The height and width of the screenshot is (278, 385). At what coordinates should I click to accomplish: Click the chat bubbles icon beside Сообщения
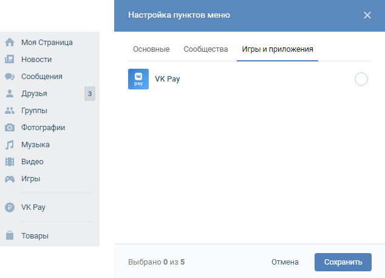point(10,77)
